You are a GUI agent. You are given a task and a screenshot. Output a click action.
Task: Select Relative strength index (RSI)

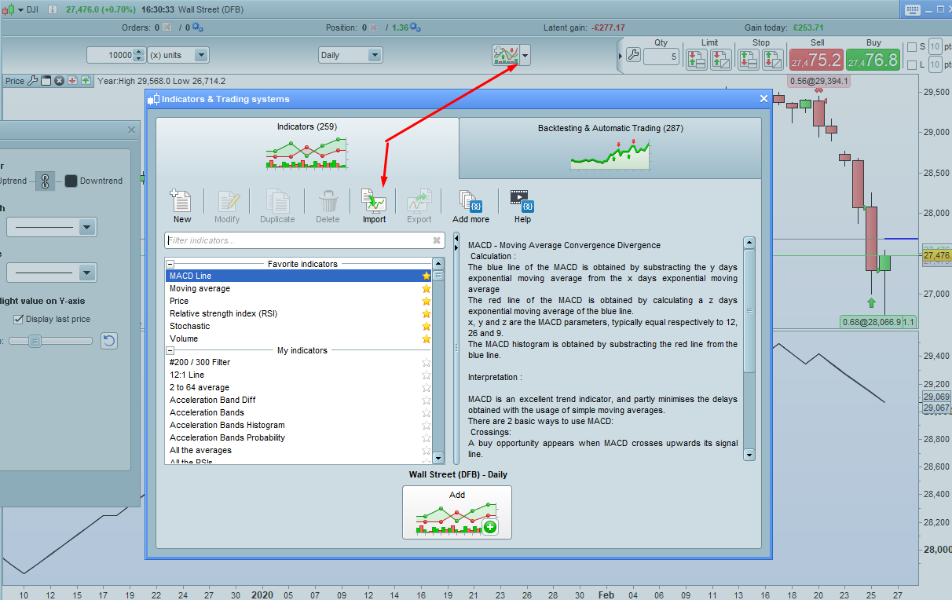click(298, 313)
